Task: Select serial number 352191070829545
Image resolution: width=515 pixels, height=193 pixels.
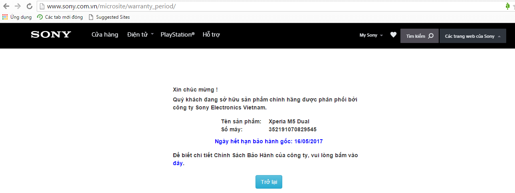Action: [293, 129]
